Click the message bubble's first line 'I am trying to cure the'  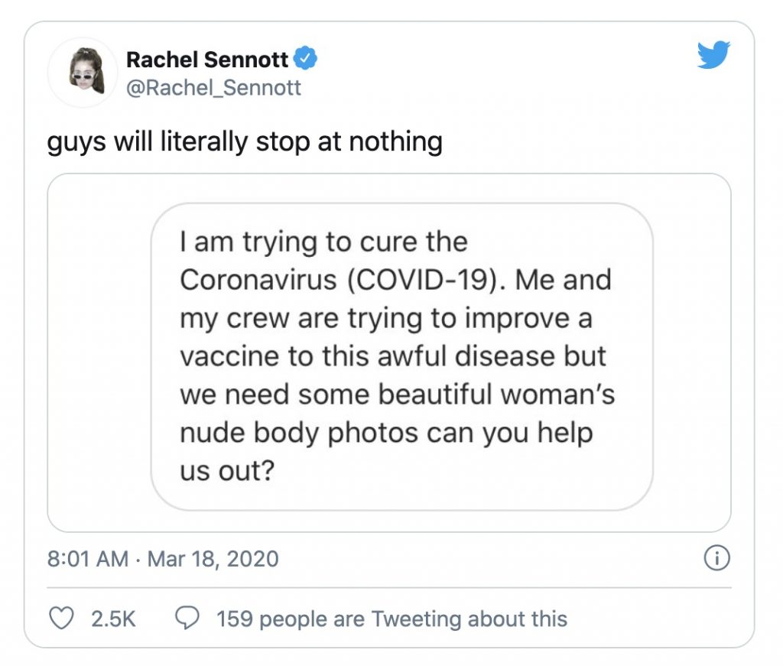[x=323, y=242]
